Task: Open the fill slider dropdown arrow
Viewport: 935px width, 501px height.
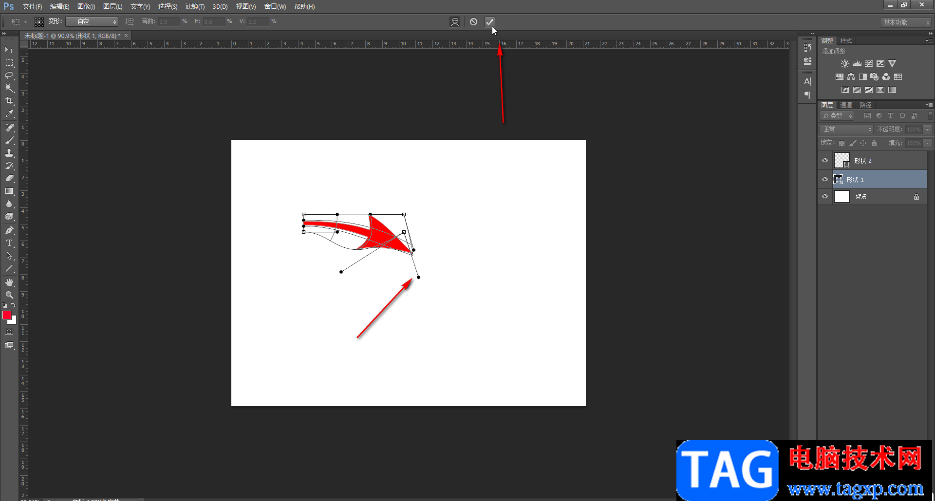Action: click(x=928, y=143)
